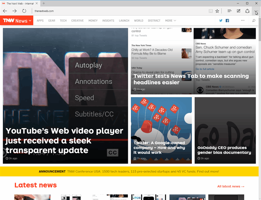
Task: Open the CREATIVE section
Action: click(77, 21)
